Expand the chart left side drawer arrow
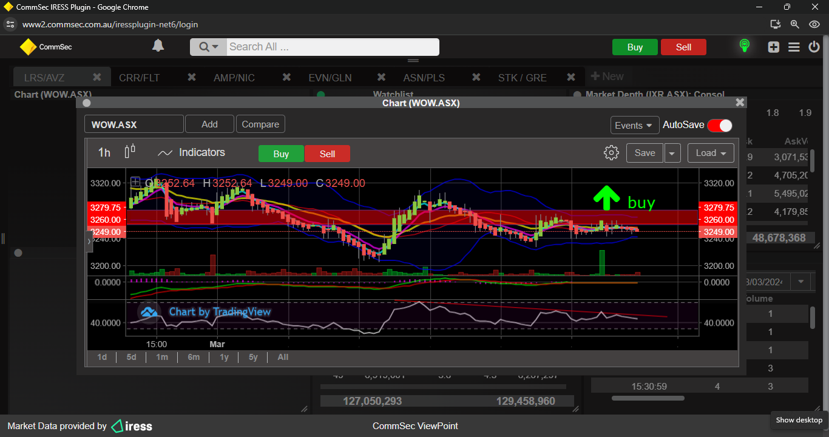The width and height of the screenshot is (829, 437). [x=89, y=241]
